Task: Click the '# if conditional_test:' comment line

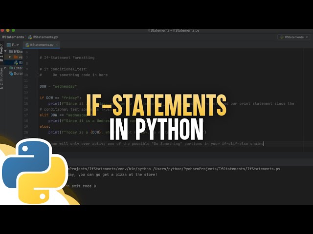Action: point(64,69)
